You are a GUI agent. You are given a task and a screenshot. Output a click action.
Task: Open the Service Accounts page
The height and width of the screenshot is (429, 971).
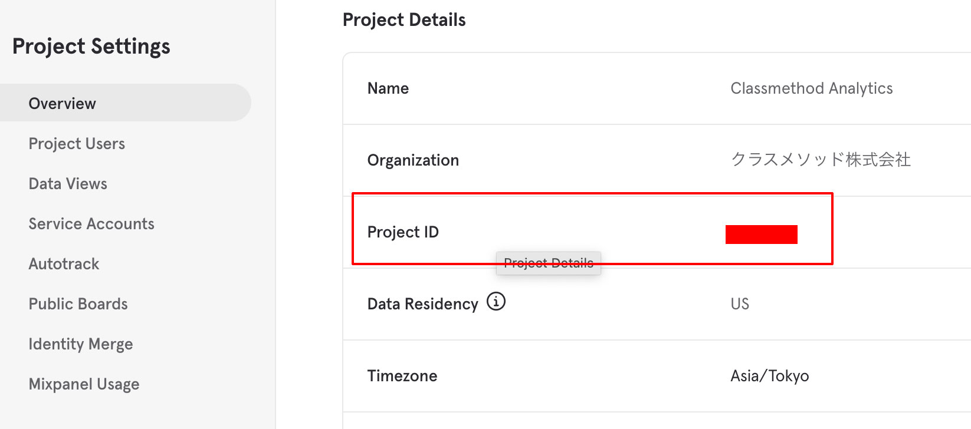[x=91, y=223]
